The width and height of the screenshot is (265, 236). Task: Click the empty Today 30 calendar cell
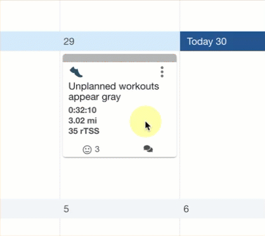pyautogui.click(x=223, y=125)
